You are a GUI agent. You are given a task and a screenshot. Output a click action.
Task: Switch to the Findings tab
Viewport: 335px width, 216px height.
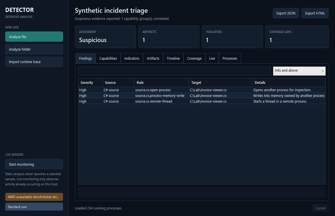tap(85, 58)
